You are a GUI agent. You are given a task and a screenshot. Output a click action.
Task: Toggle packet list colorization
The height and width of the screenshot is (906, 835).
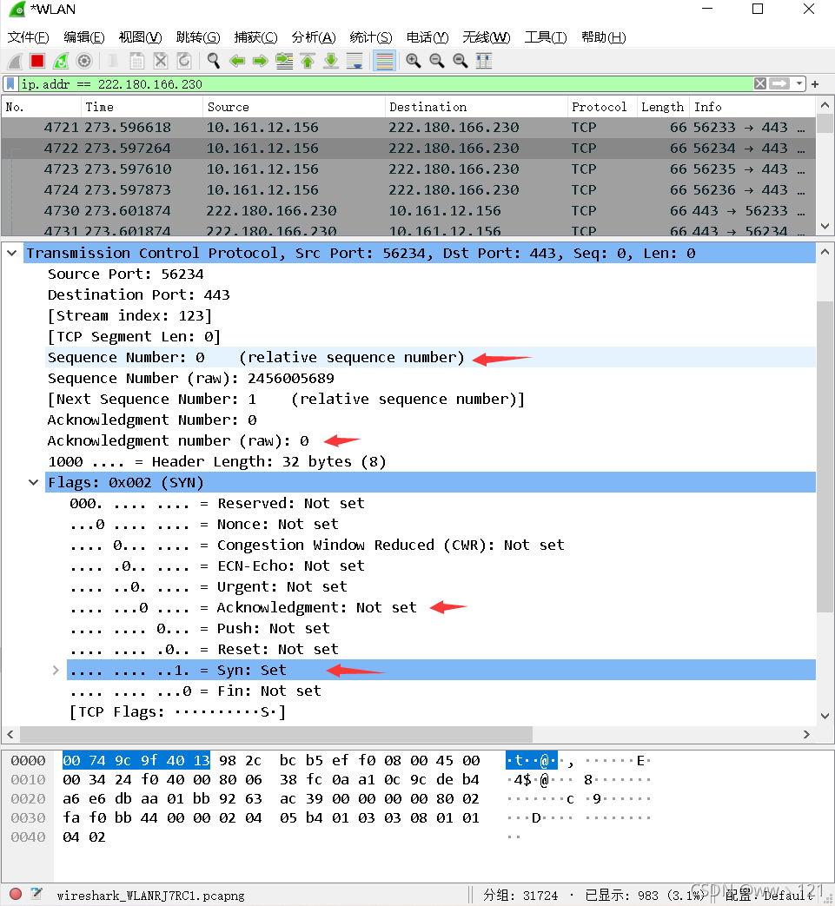click(384, 61)
